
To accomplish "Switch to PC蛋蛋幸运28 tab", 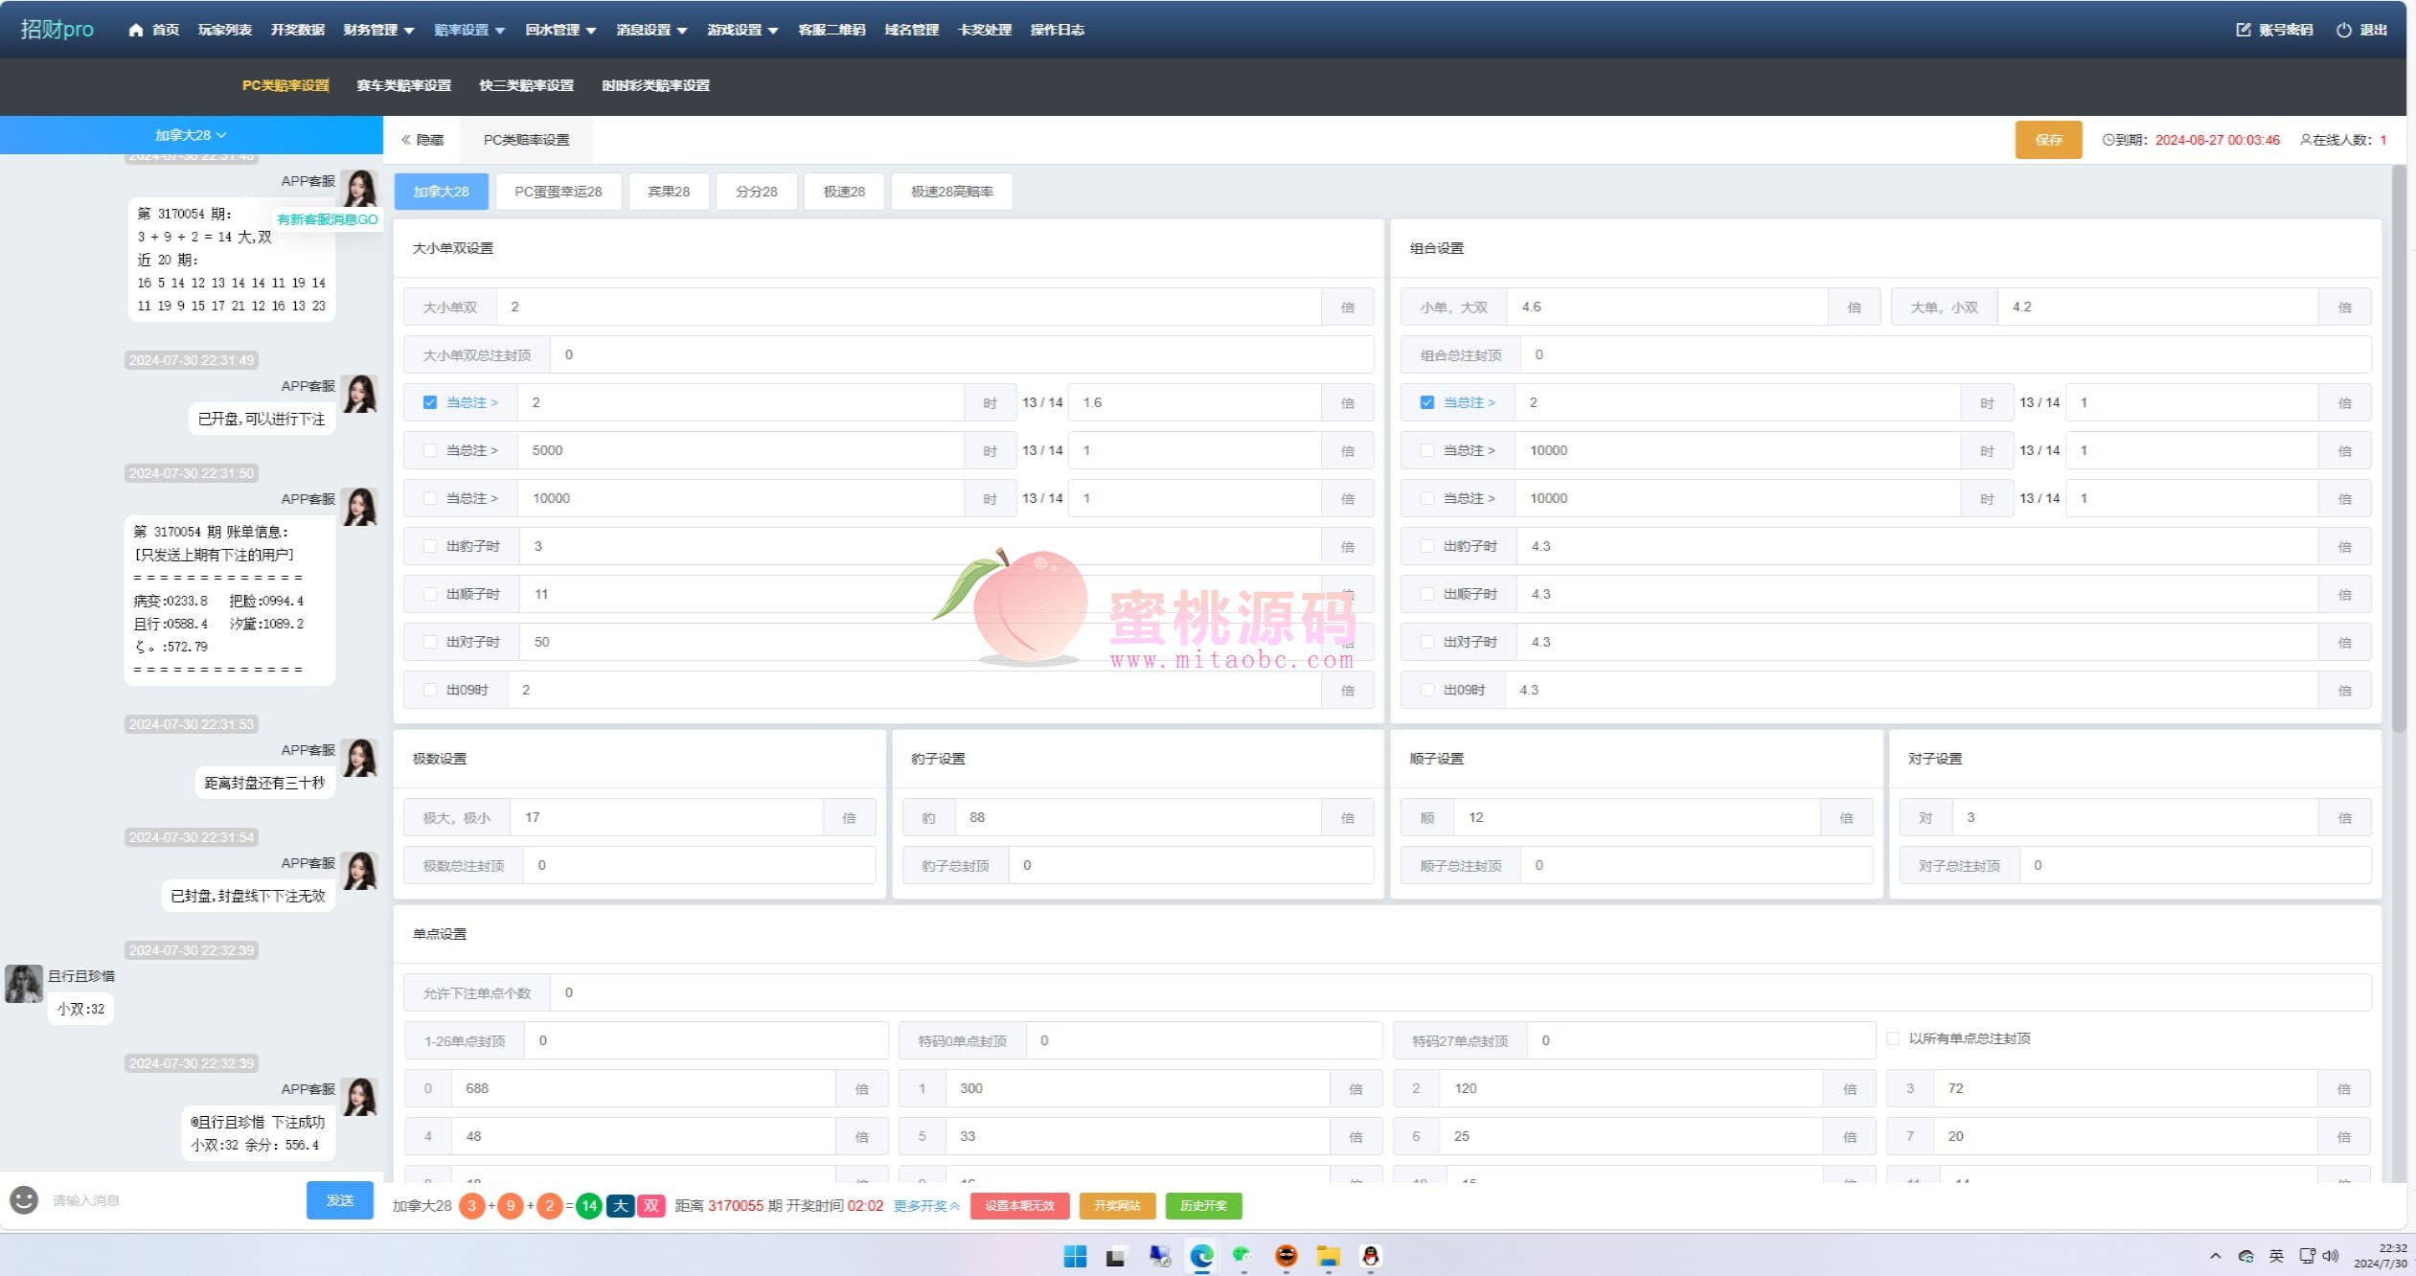I will pyautogui.click(x=558, y=192).
